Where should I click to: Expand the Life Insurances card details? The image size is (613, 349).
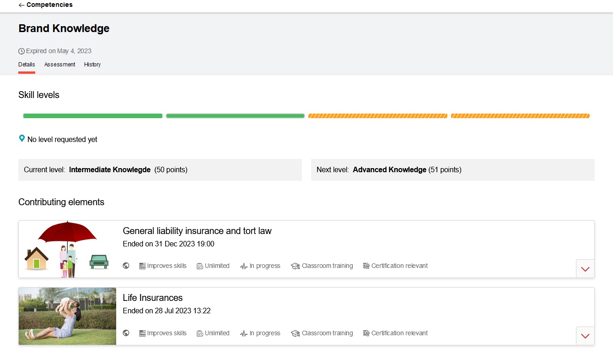585,336
